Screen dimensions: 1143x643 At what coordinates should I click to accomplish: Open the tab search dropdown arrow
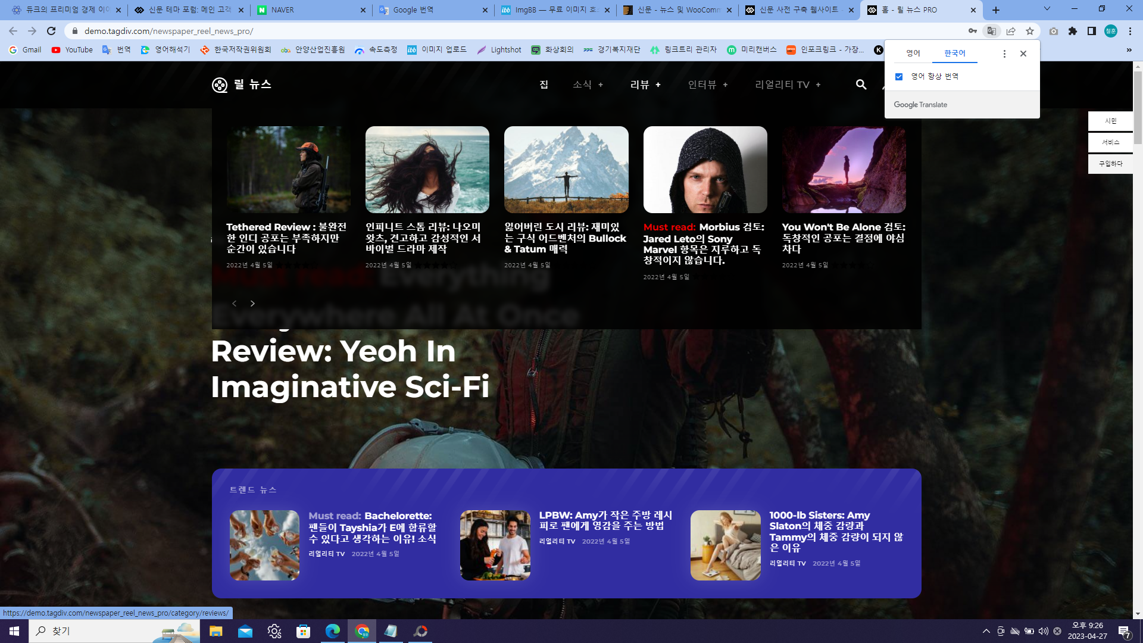1047,9
